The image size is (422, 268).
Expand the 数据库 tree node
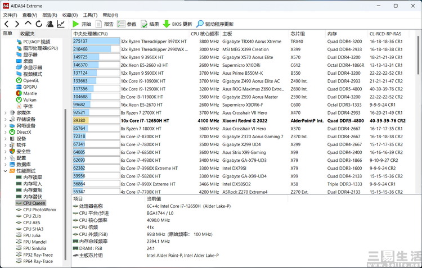pyautogui.click(x=6, y=165)
